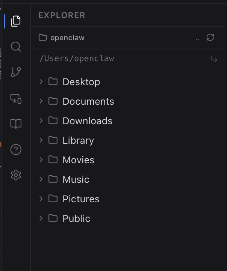Click the EXPLORER panel heading

pyautogui.click(x=62, y=15)
